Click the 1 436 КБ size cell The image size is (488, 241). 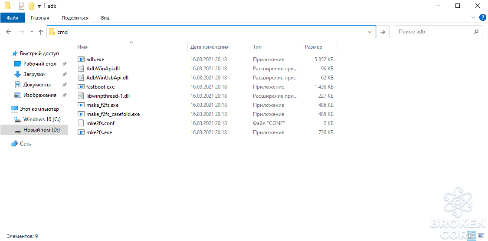coord(324,86)
